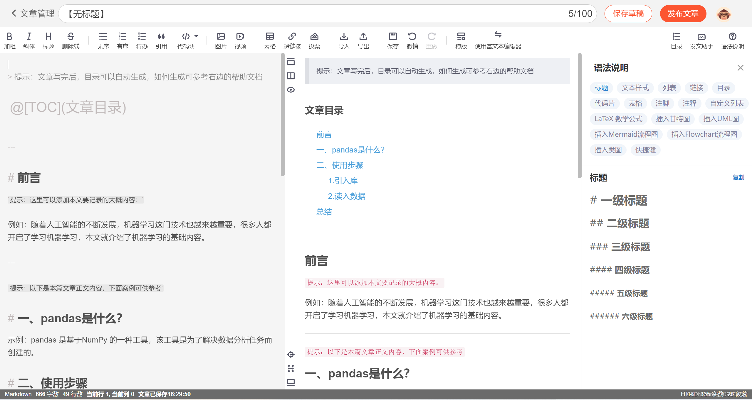Image resolution: width=752 pixels, height=400 pixels.
Task: Toggle bottom status bar icon
Action: (291, 382)
